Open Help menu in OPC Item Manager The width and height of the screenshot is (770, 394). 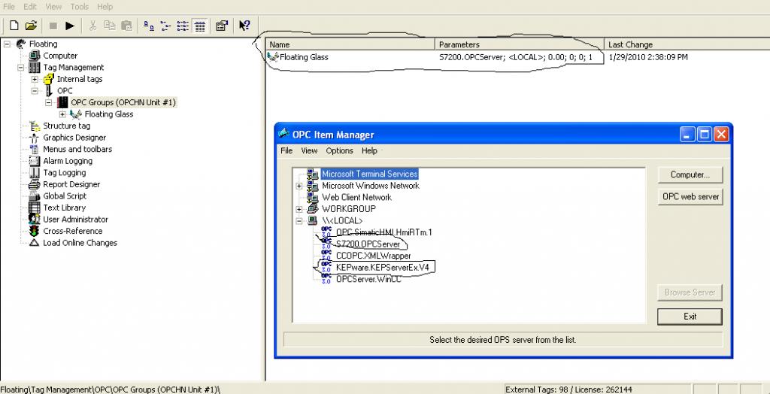click(369, 150)
